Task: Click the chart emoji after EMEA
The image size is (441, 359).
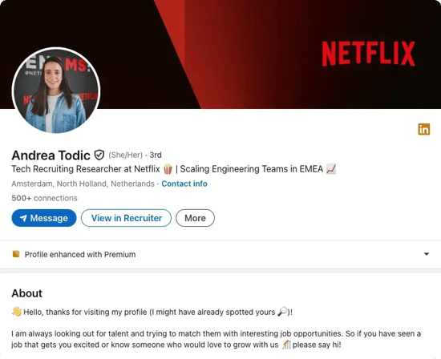Action: [331, 169]
